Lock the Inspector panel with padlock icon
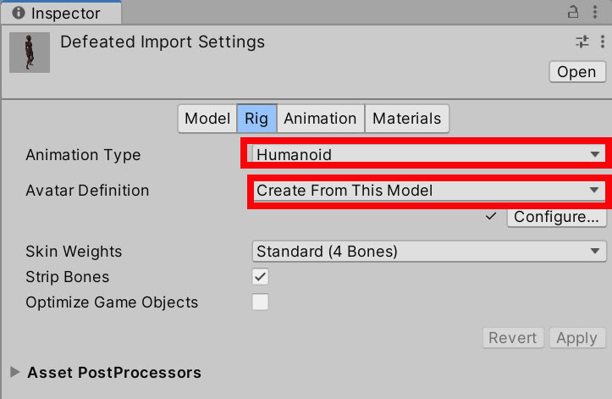 [x=572, y=12]
